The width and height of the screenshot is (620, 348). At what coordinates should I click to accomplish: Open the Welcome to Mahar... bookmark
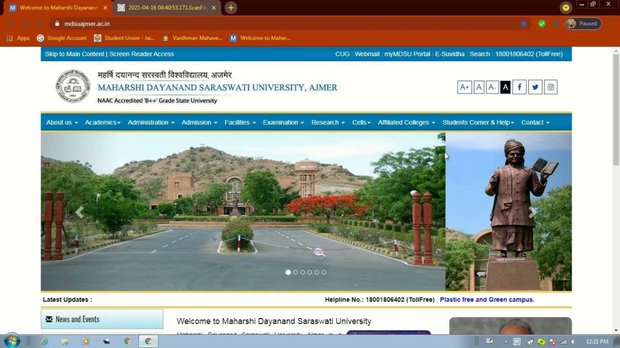(x=260, y=38)
